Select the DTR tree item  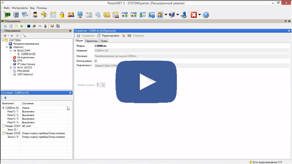pyautogui.click(x=20, y=61)
